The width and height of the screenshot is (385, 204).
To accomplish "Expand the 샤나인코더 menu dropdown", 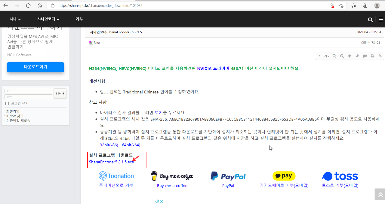I will (x=48, y=19).
